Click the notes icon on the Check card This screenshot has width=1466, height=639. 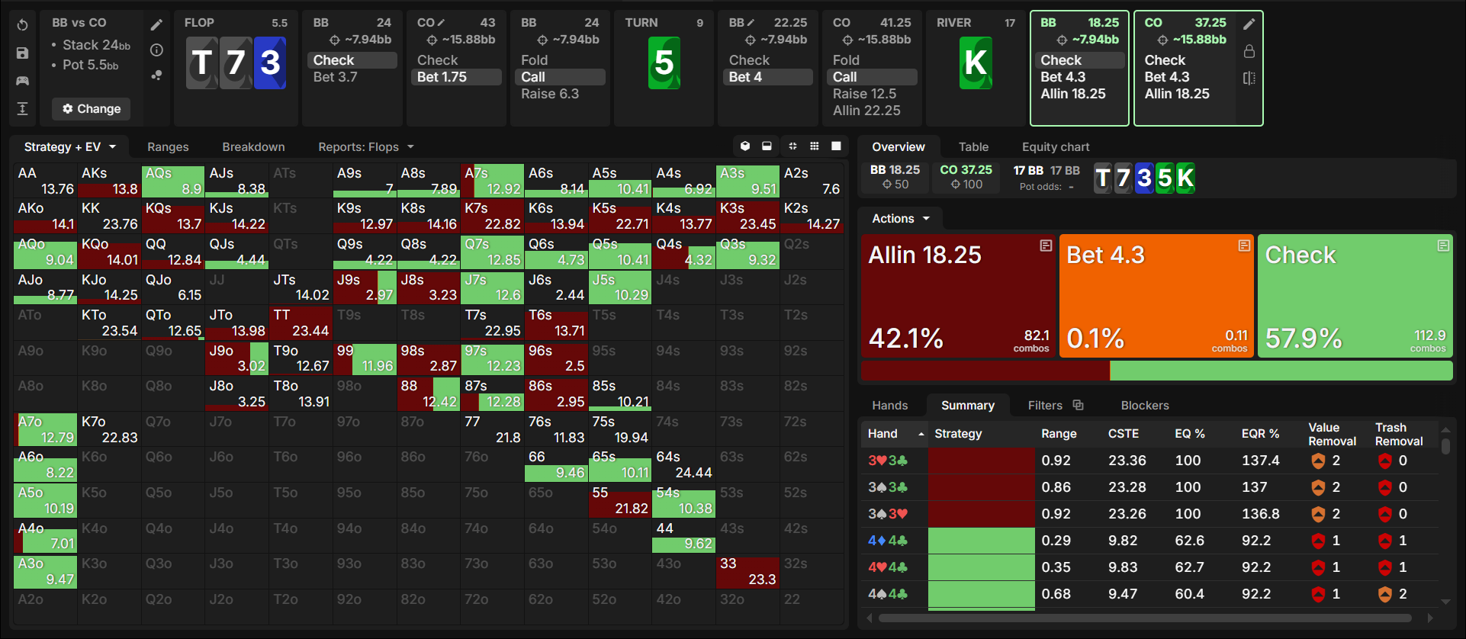tap(1443, 246)
